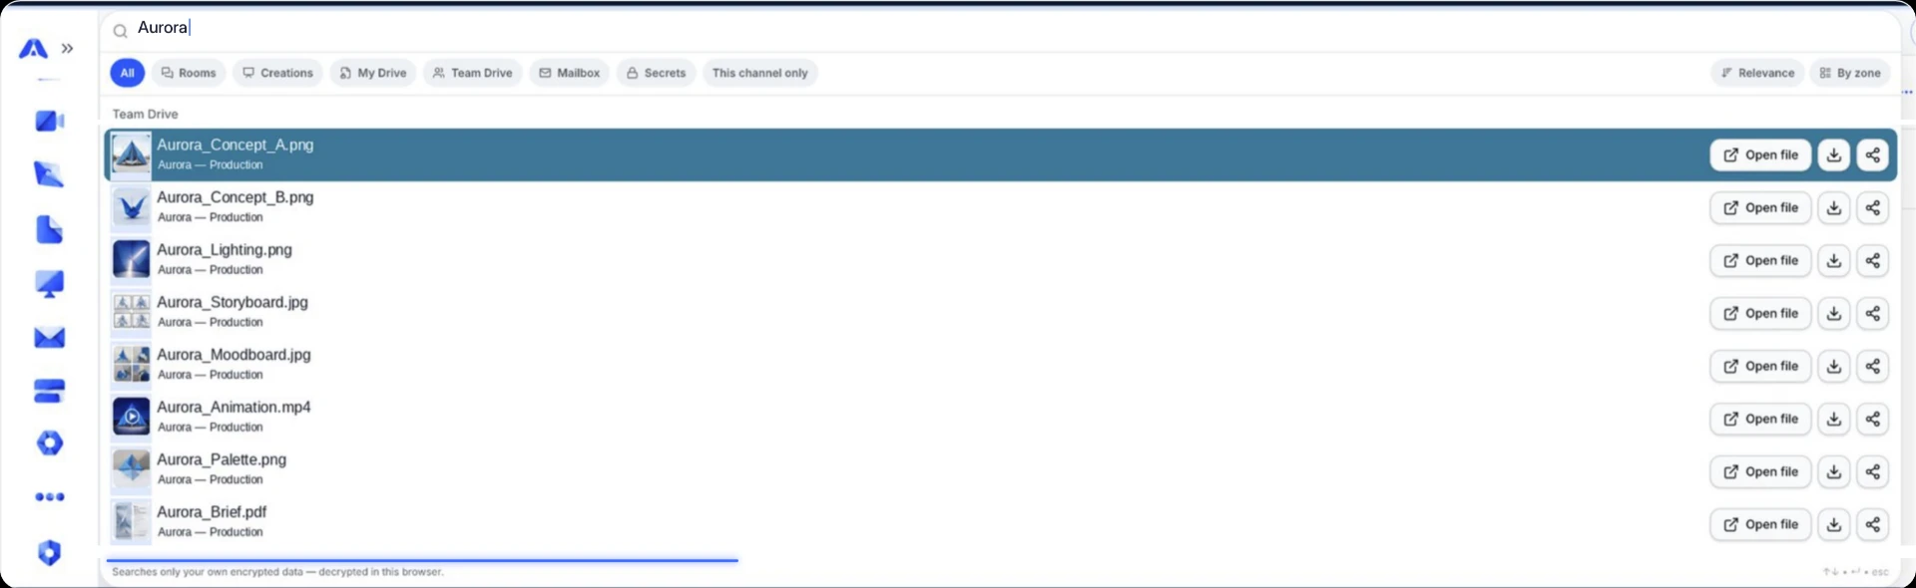Select the Aurora_Palette.png file name
This screenshot has height=588, width=1916.
[222, 459]
